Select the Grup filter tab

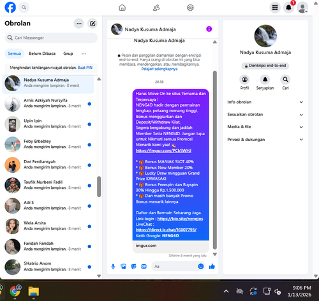(68, 54)
